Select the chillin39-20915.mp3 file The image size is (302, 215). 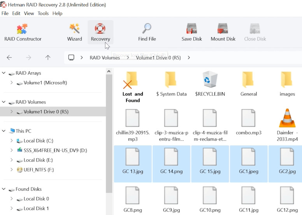pos(133,125)
